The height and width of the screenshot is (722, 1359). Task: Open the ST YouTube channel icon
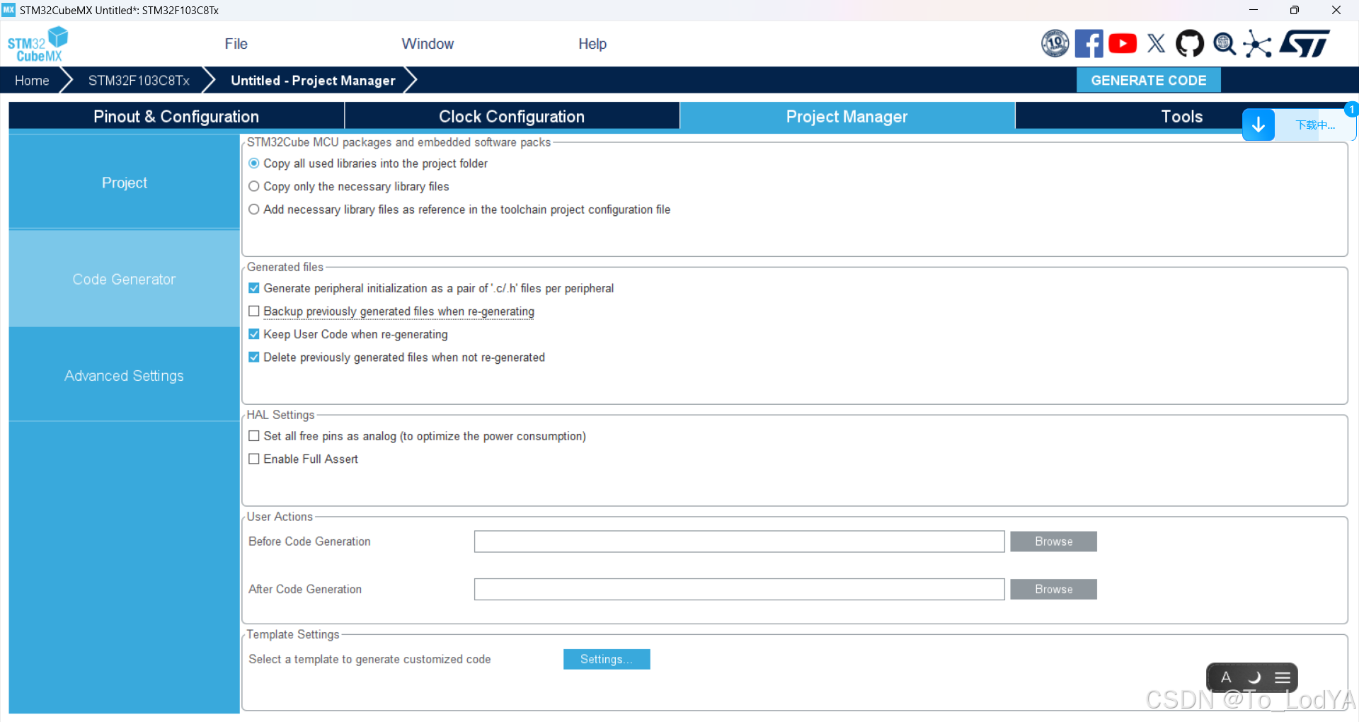tap(1123, 44)
